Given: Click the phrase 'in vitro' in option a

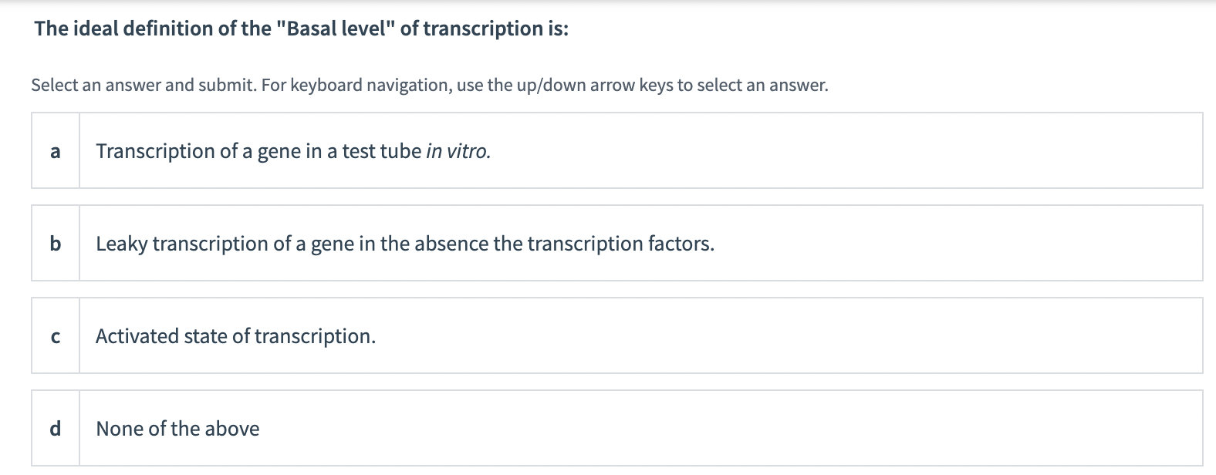Looking at the screenshot, I should click(x=458, y=151).
